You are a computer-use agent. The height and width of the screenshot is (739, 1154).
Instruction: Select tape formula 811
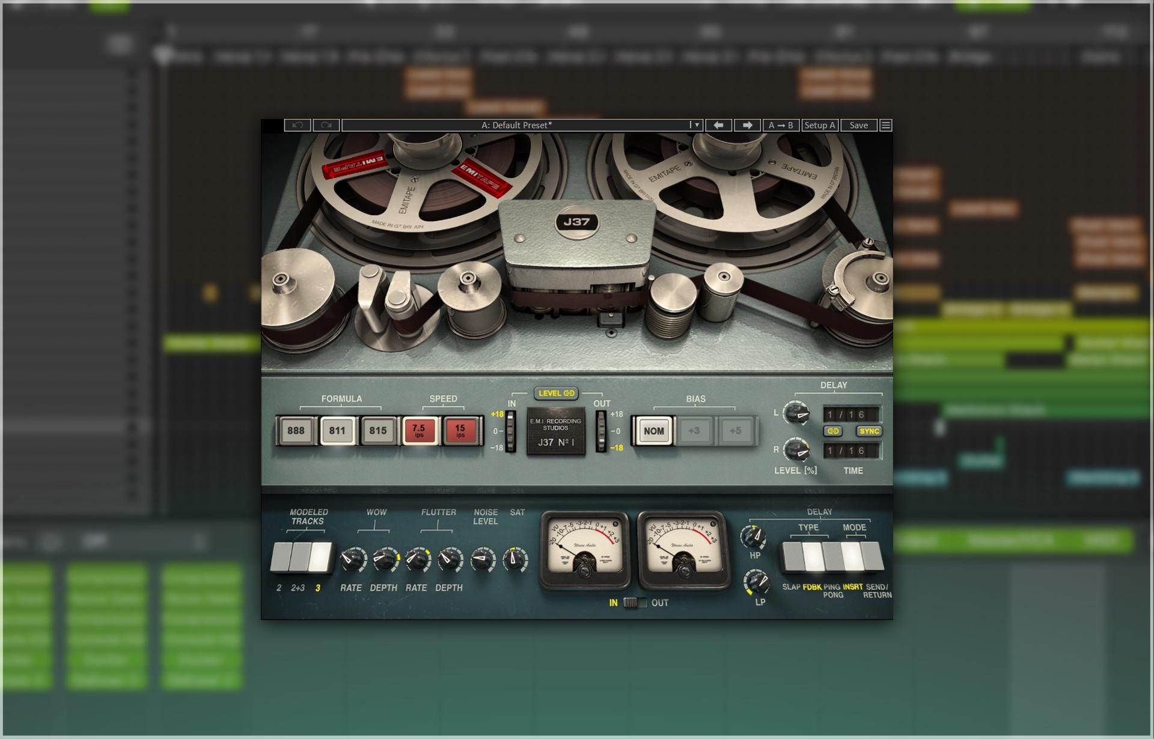[337, 430]
